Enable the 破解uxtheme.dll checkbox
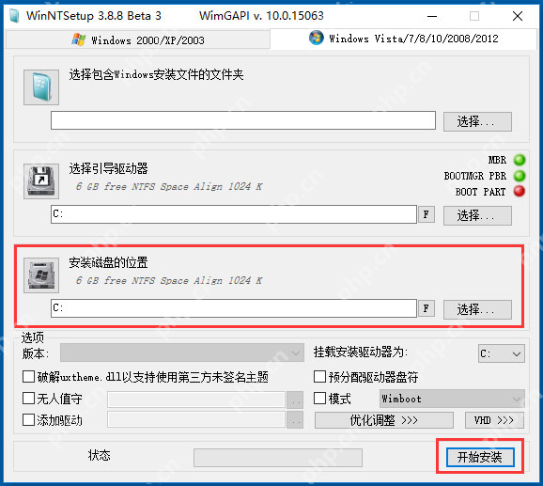 [x=28, y=377]
